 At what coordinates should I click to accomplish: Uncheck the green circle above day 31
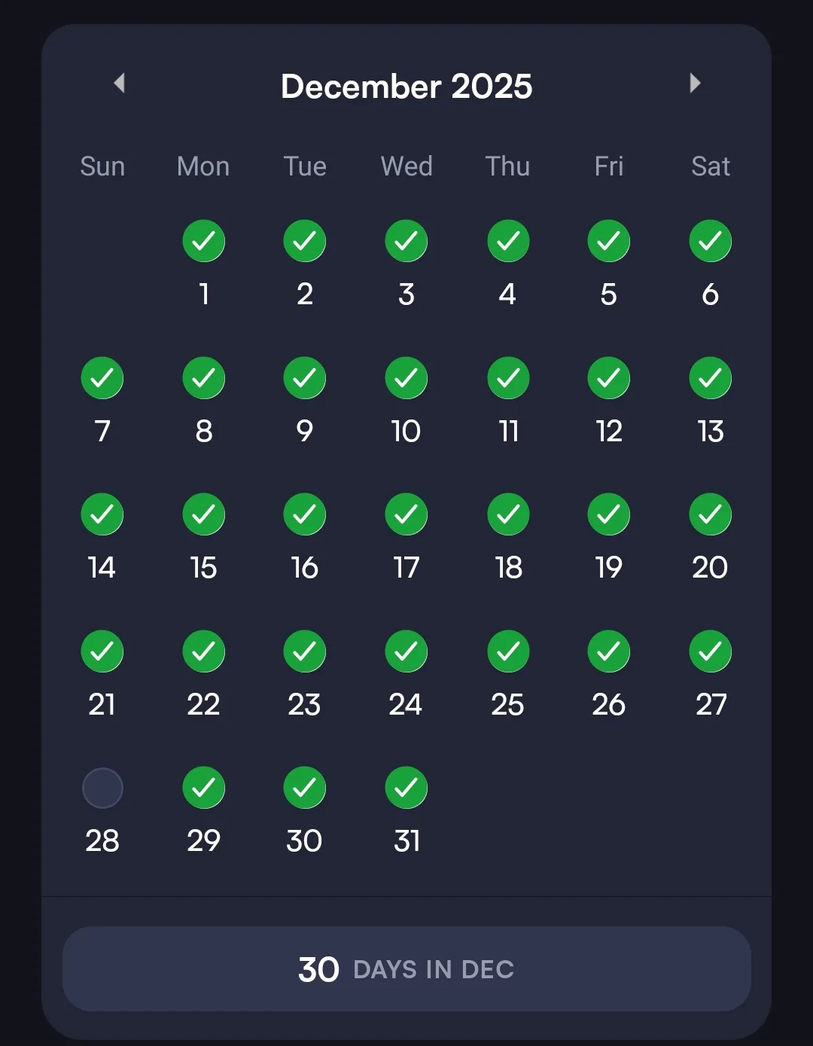[x=406, y=788]
